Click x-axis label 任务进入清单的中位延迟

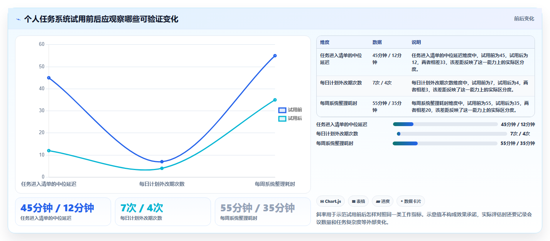pos(49,184)
